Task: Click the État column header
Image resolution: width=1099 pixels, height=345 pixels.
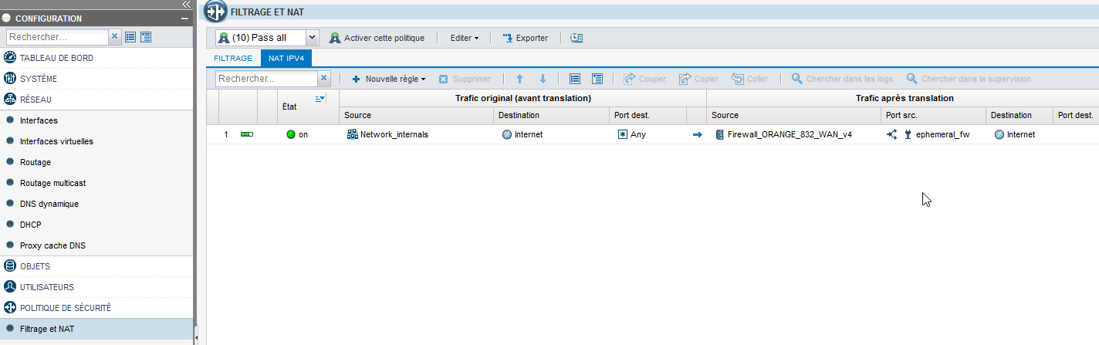Action: pyautogui.click(x=289, y=107)
